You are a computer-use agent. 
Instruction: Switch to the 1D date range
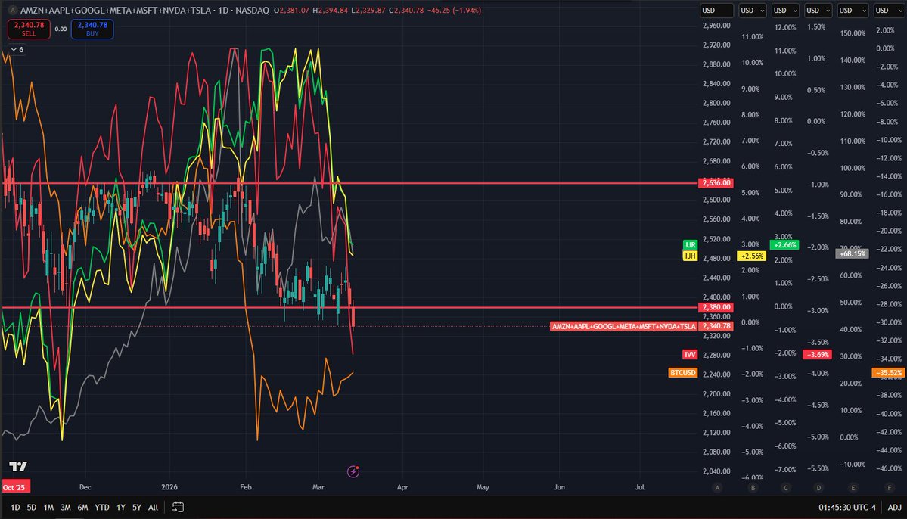pos(15,508)
